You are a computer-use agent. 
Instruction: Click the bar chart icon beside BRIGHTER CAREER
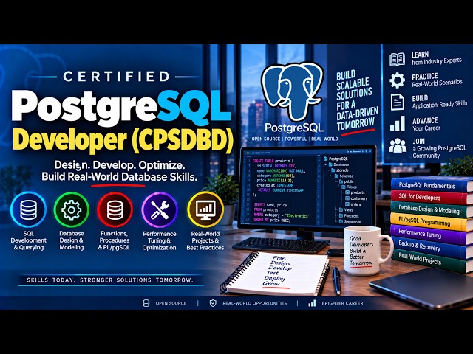pyautogui.click(x=312, y=303)
